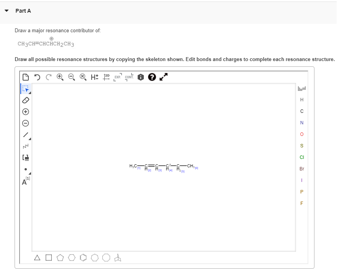
Task: Select the increase charge tool
Action: pos(25,112)
